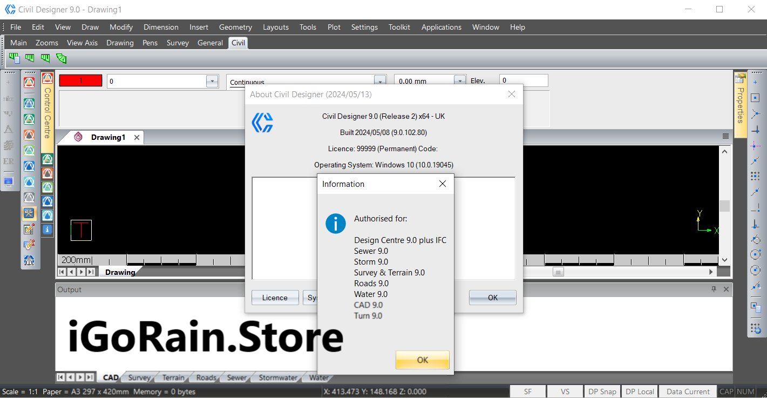Click the Elev. input field
The width and height of the screenshot is (767, 398).
[523, 80]
